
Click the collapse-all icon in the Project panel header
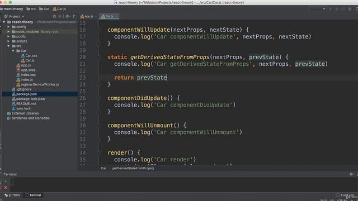(60, 16)
